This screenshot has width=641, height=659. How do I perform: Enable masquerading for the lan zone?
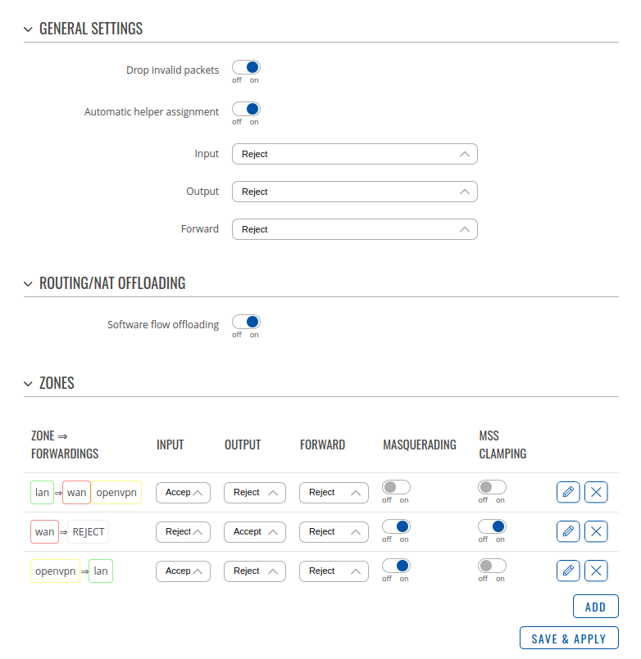coord(396,487)
